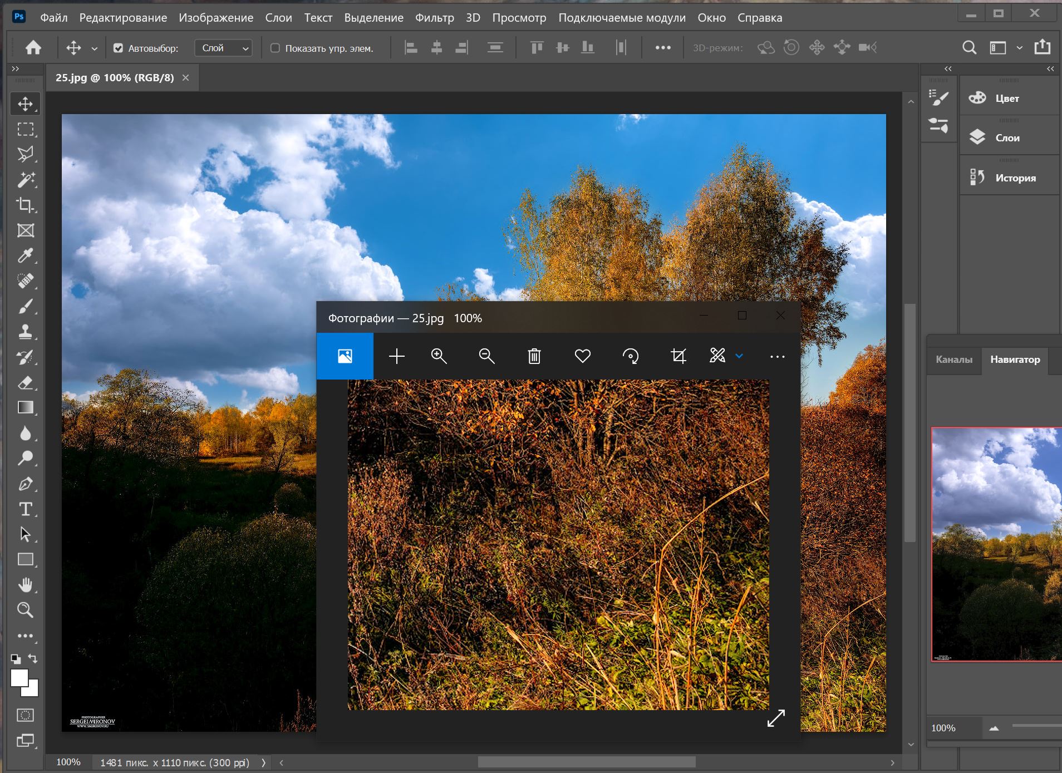Expand status bar info arrow
The width and height of the screenshot is (1062, 773).
(264, 763)
